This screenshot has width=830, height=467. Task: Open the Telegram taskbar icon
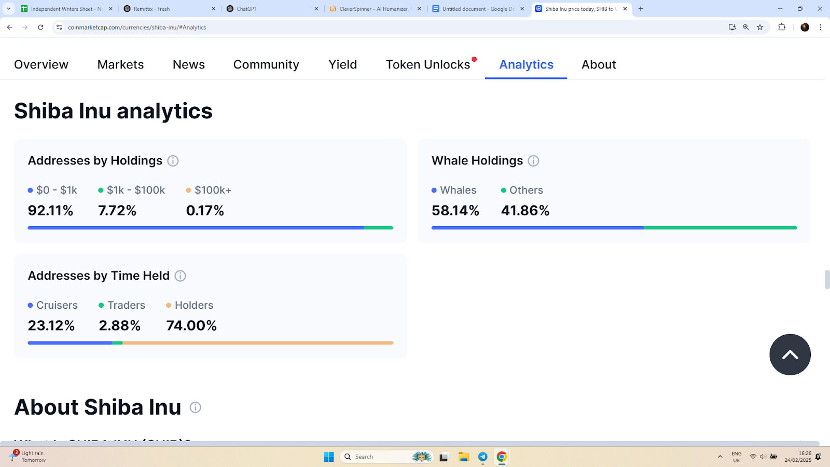click(x=482, y=457)
